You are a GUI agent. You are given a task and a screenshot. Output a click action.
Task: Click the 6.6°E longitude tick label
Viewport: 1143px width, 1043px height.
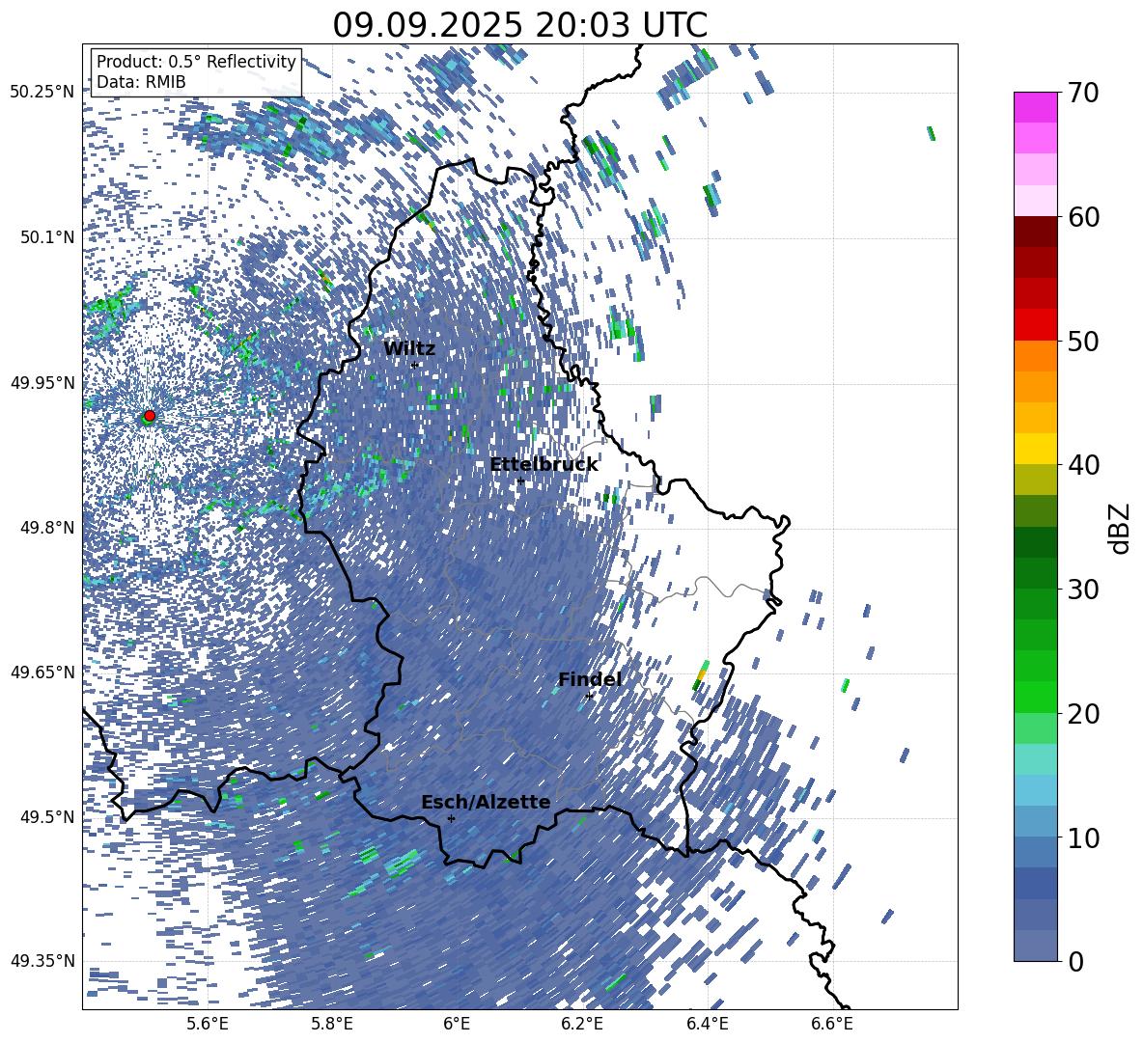pyautogui.click(x=832, y=1025)
